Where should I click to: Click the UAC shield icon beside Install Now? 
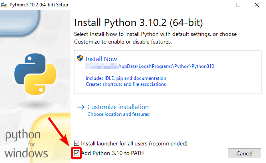[x=80, y=58]
